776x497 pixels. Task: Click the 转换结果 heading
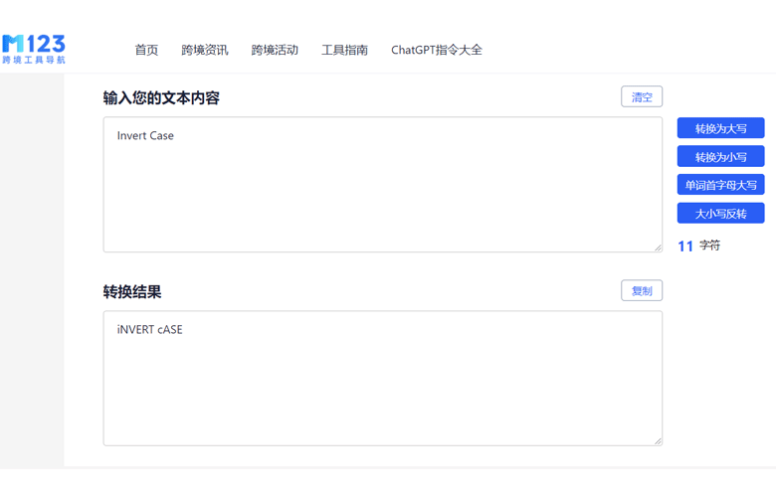pos(132,292)
